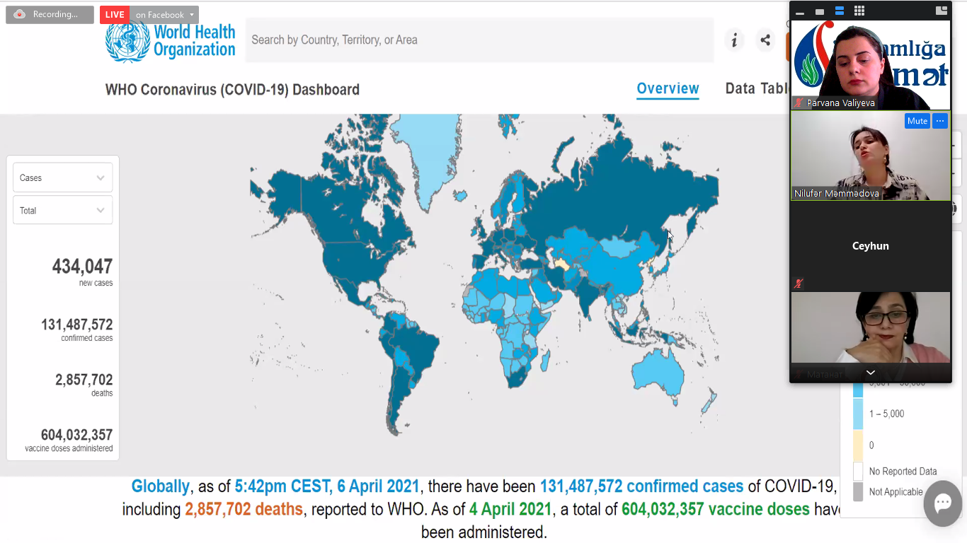The height and width of the screenshot is (543, 967).
Task: Select Nilufar Mammadova's video thumbnail
Action: coord(870,156)
